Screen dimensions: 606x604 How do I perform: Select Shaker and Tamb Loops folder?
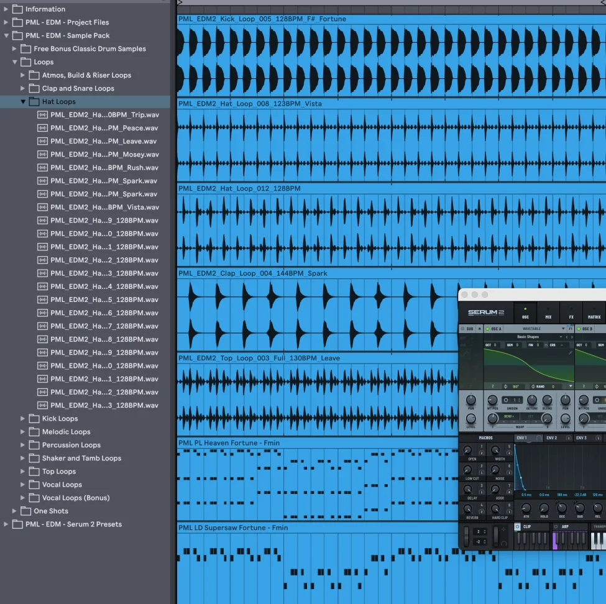[85, 459]
